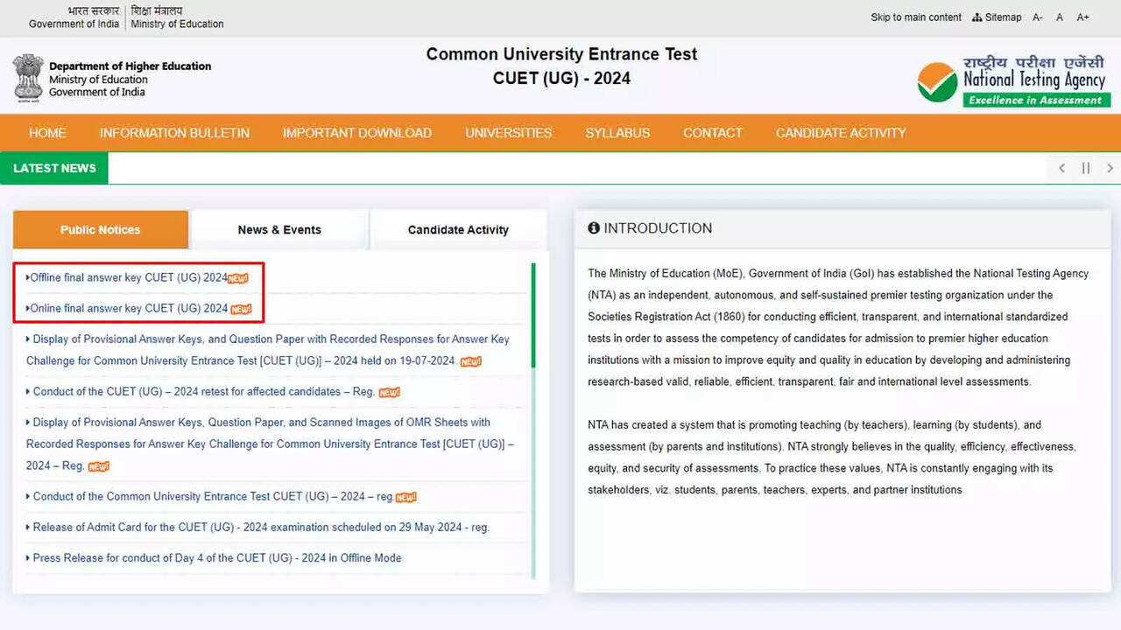Image resolution: width=1121 pixels, height=630 pixels.
Task: Open INFORMATION BULLETIN menu
Action: point(174,133)
